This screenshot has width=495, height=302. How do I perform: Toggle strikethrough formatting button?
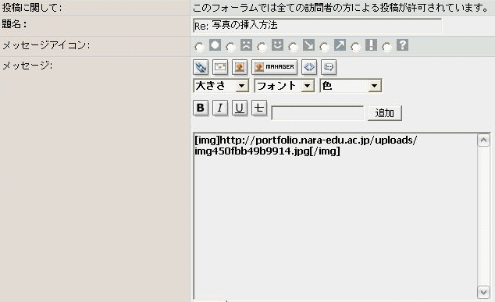(259, 108)
